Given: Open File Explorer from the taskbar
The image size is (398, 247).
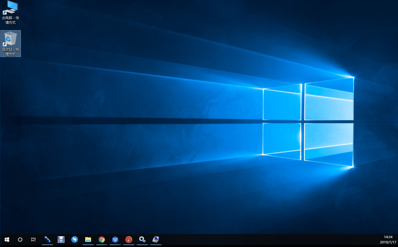Looking at the screenshot, I should tap(88, 239).
